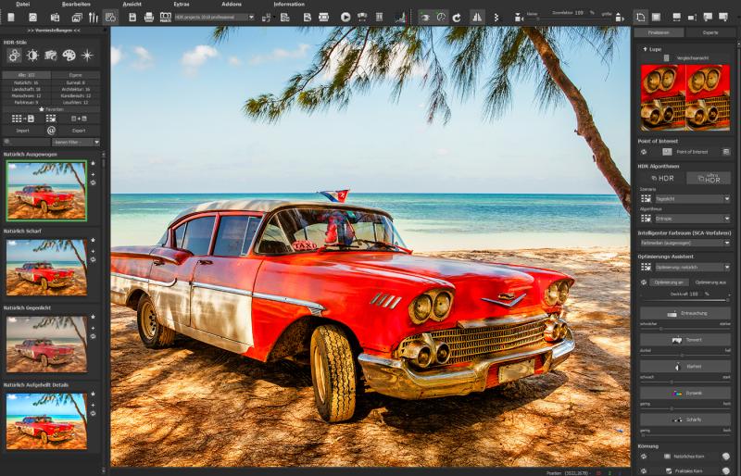Turn off optimization with 'Optimierung aus'
The width and height of the screenshot is (741, 476).
coord(710,282)
